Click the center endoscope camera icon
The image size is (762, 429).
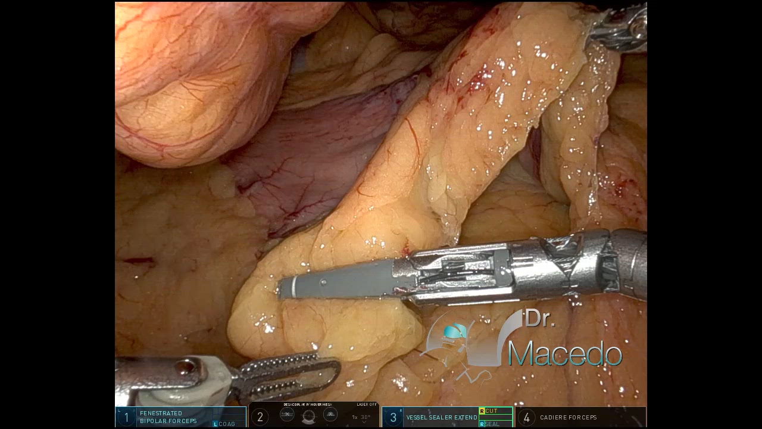308,417
